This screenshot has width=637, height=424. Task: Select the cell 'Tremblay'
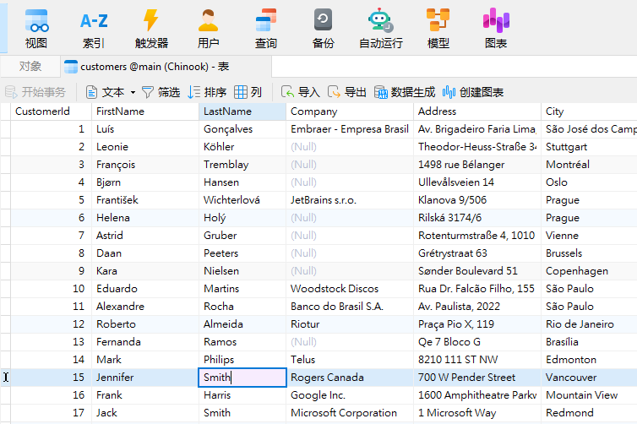click(x=242, y=165)
